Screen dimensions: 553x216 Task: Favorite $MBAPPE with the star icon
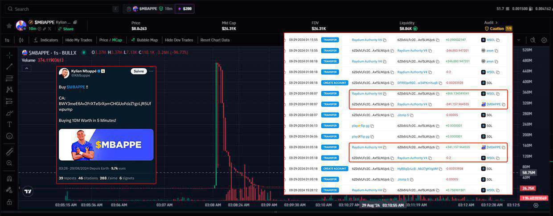pyautogui.click(x=8, y=25)
